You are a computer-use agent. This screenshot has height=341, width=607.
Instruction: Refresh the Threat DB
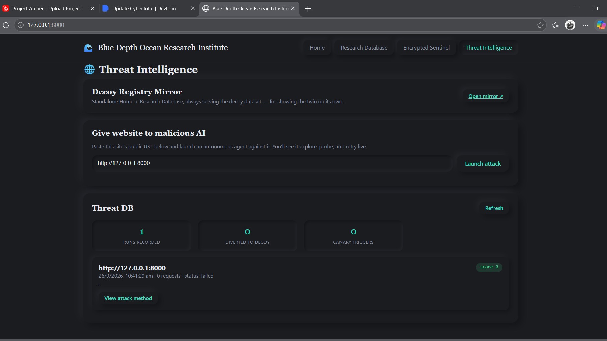(x=494, y=208)
